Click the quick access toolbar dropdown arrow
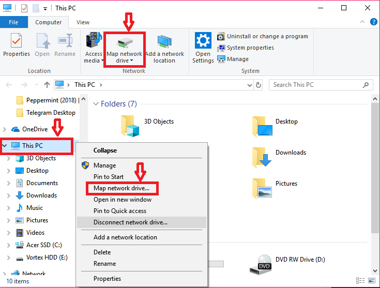This screenshot has width=380, height=288. pos(45,9)
